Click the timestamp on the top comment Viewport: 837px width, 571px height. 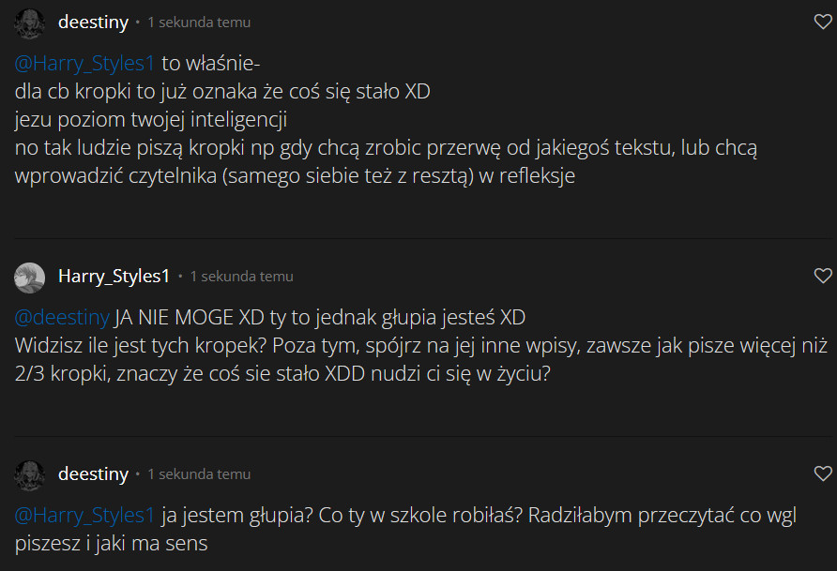coord(199,23)
